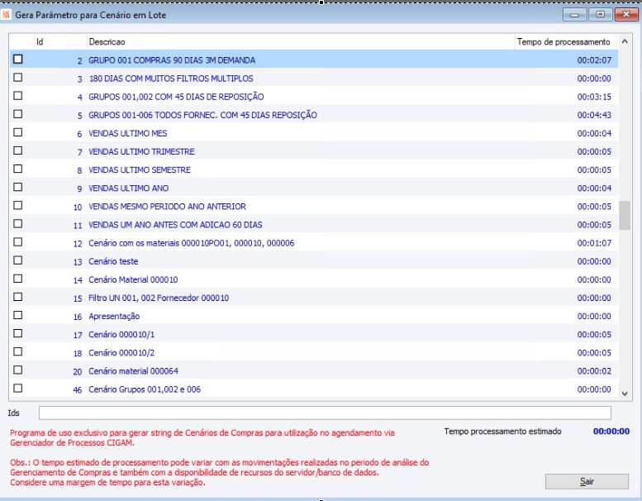Image resolution: width=642 pixels, height=501 pixels.
Task: Check the Cenário 000010/1 checkbox
Action: pyautogui.click(x=17, y=333)
